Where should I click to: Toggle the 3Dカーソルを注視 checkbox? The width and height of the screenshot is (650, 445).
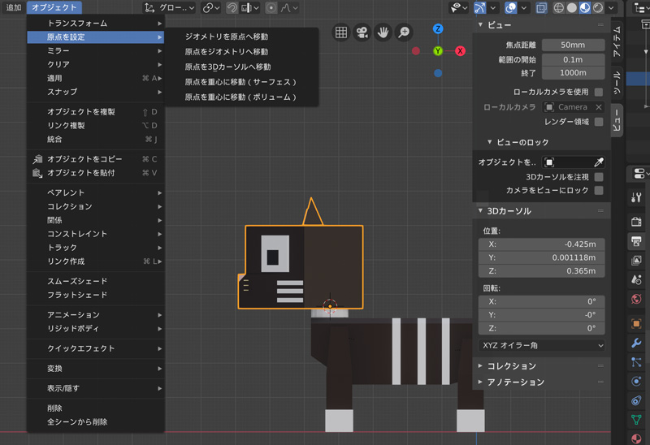(598, 176)
